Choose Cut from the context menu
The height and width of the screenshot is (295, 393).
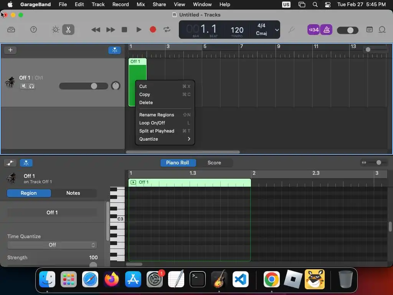click(x=165, y=86)
